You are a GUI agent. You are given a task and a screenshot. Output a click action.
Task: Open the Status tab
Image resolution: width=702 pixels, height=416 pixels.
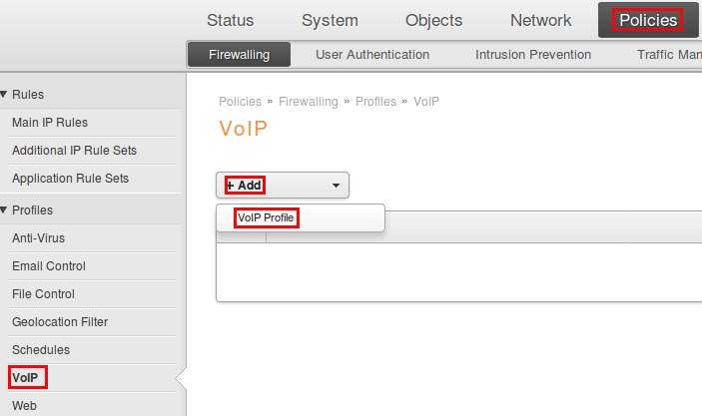[230, 20]
